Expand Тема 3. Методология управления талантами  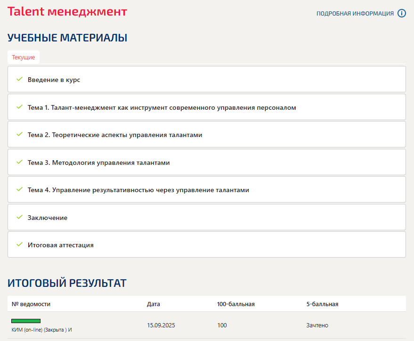click(207, 162)
